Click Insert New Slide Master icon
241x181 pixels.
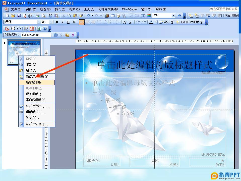click(191, 16)
